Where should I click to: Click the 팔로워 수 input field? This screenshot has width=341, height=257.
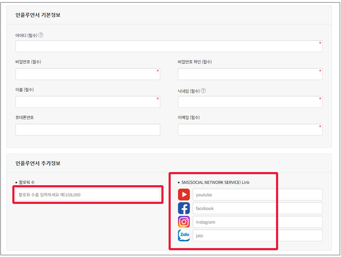87,195
